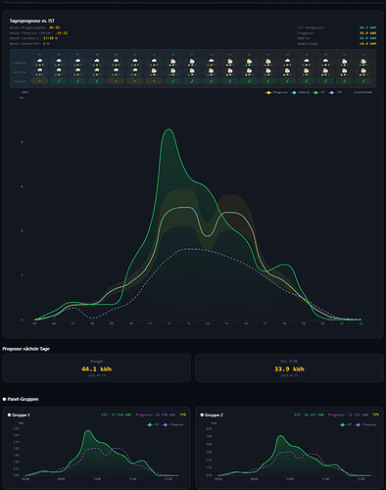
Task: Click the green 44.3 kWh IST comparison value
Action: [367, 27]
